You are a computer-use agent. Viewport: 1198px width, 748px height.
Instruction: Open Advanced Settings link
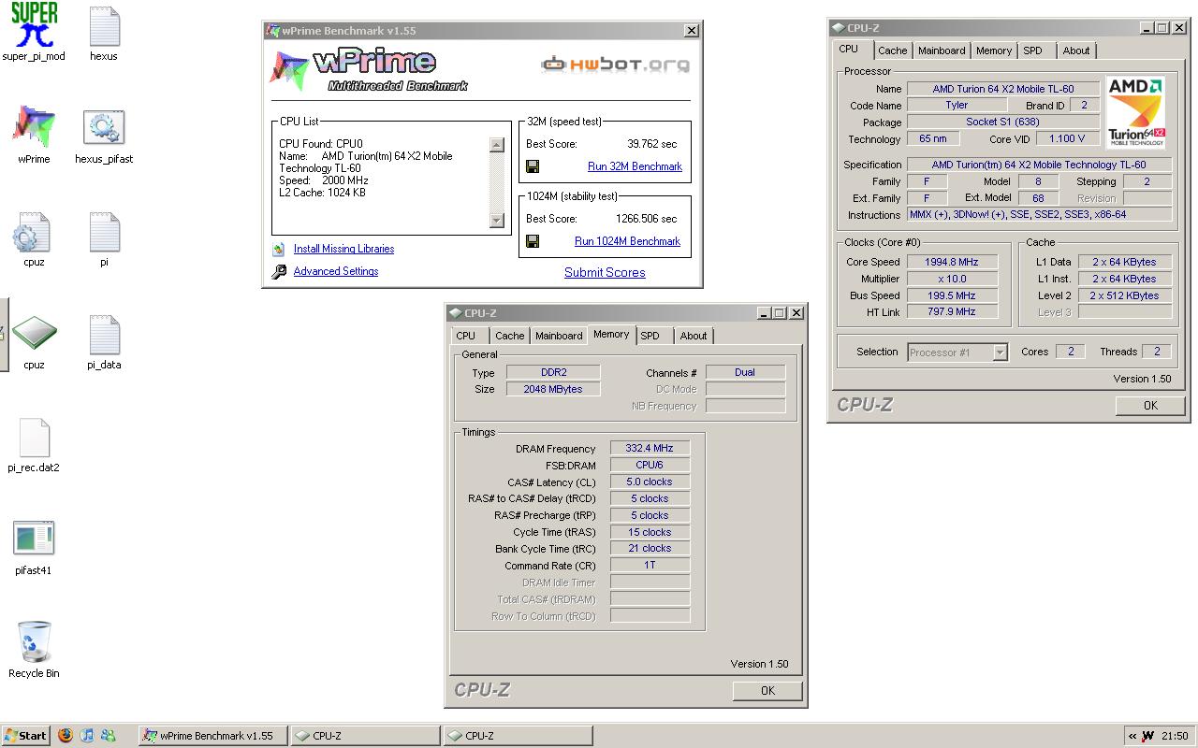coord(336,271)
